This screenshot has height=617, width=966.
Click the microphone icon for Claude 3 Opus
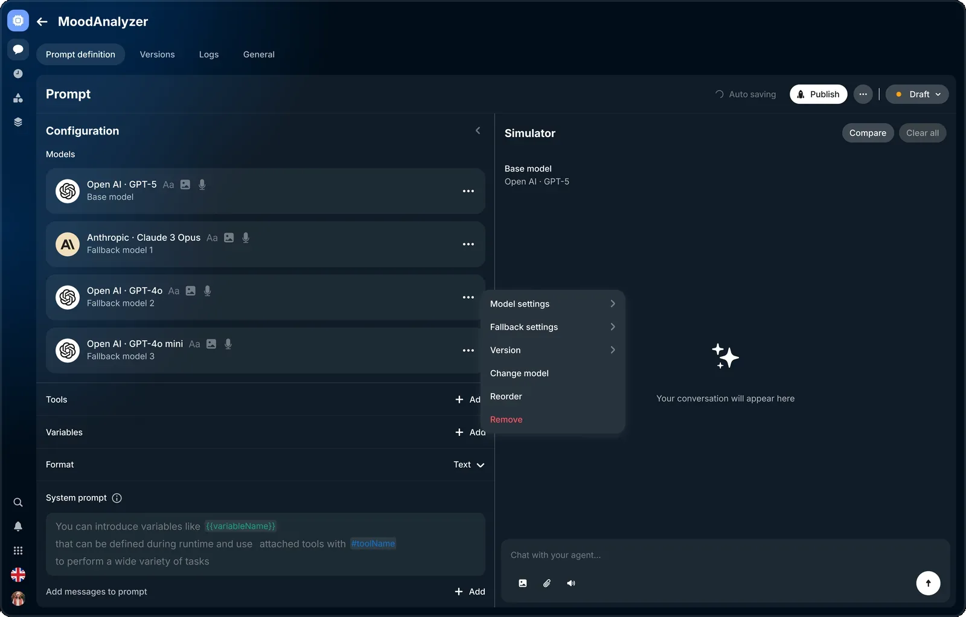(246, 238)
